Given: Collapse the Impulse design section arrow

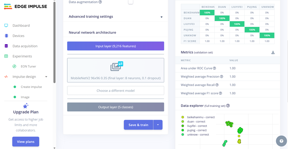Looking at the screenshot, I should tap(46, 77).
